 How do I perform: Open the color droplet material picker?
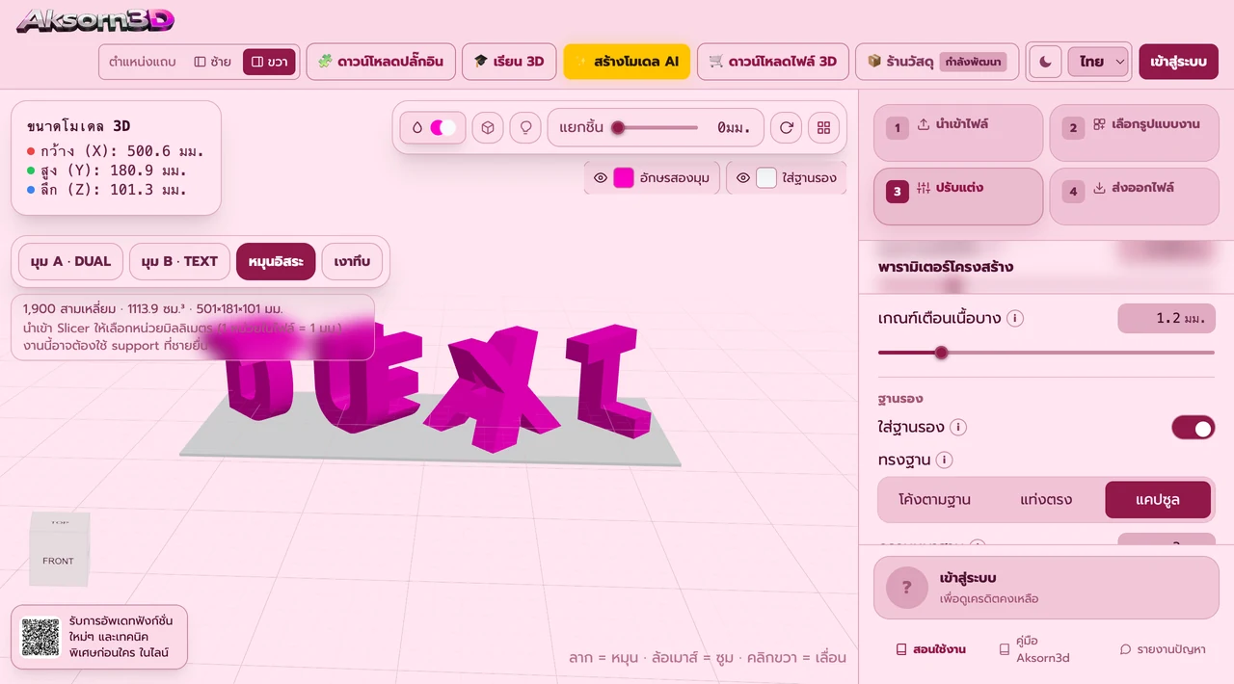[433, 127]
